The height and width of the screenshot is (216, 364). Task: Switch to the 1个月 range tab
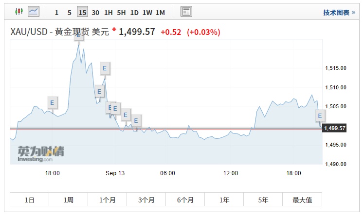(x=107, y=199)
